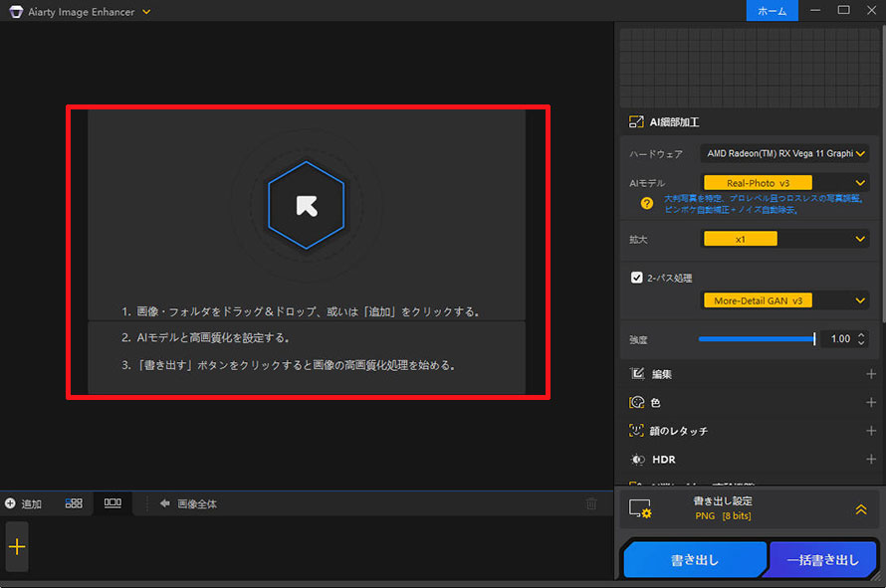Screen dimensions: 886x588
Task: Click the yellow plus add-image tile
Action: click(x=17, y=546)
